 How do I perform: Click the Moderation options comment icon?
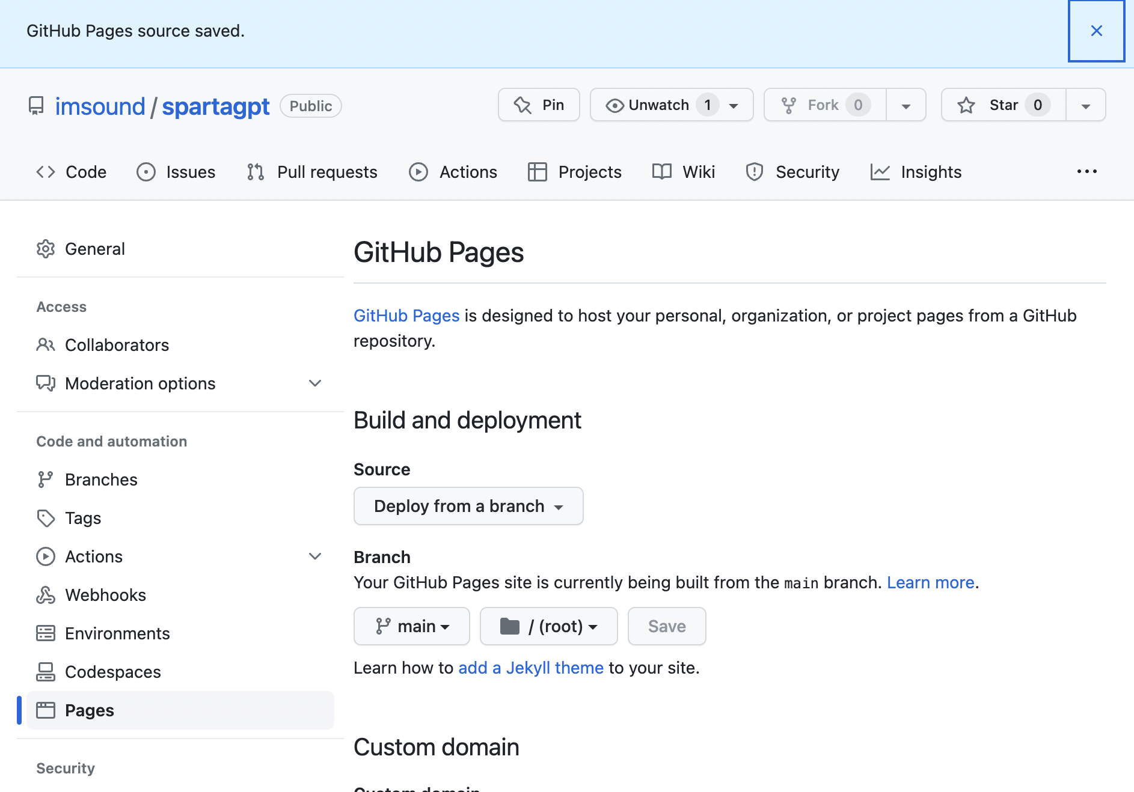point(46,383)
